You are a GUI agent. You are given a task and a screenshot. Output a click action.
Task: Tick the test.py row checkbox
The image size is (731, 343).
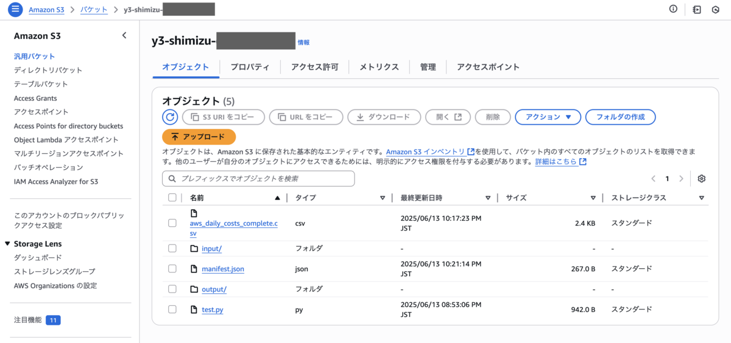pos(172,310)
